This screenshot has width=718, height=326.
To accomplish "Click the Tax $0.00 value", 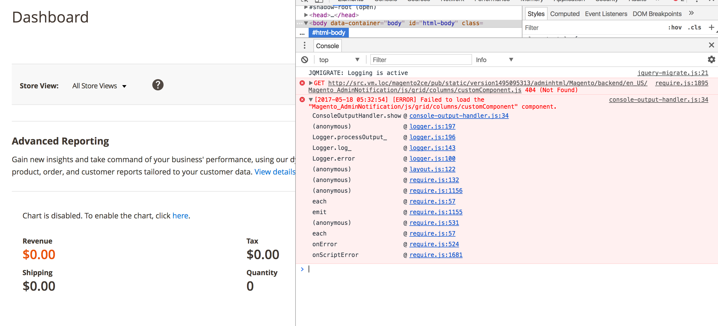I will 263,255.
